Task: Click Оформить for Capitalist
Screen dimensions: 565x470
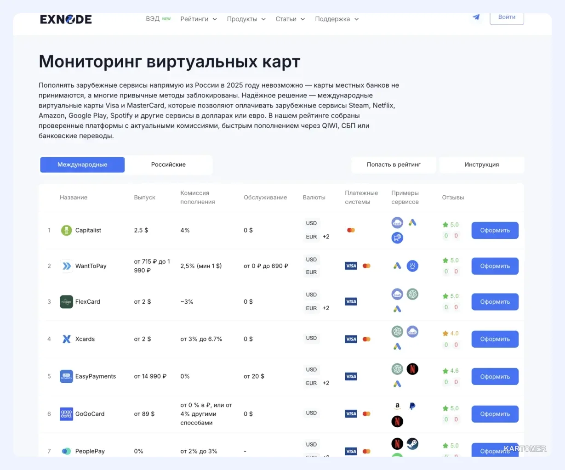Action: [x=495, y=231]
